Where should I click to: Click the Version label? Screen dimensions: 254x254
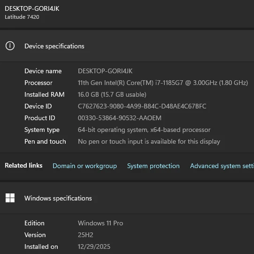click(35, 235)
